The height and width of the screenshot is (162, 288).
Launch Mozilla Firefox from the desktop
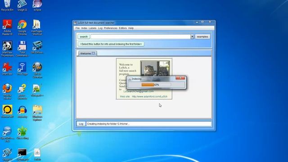pyautogui.click(x=7, y=92)
